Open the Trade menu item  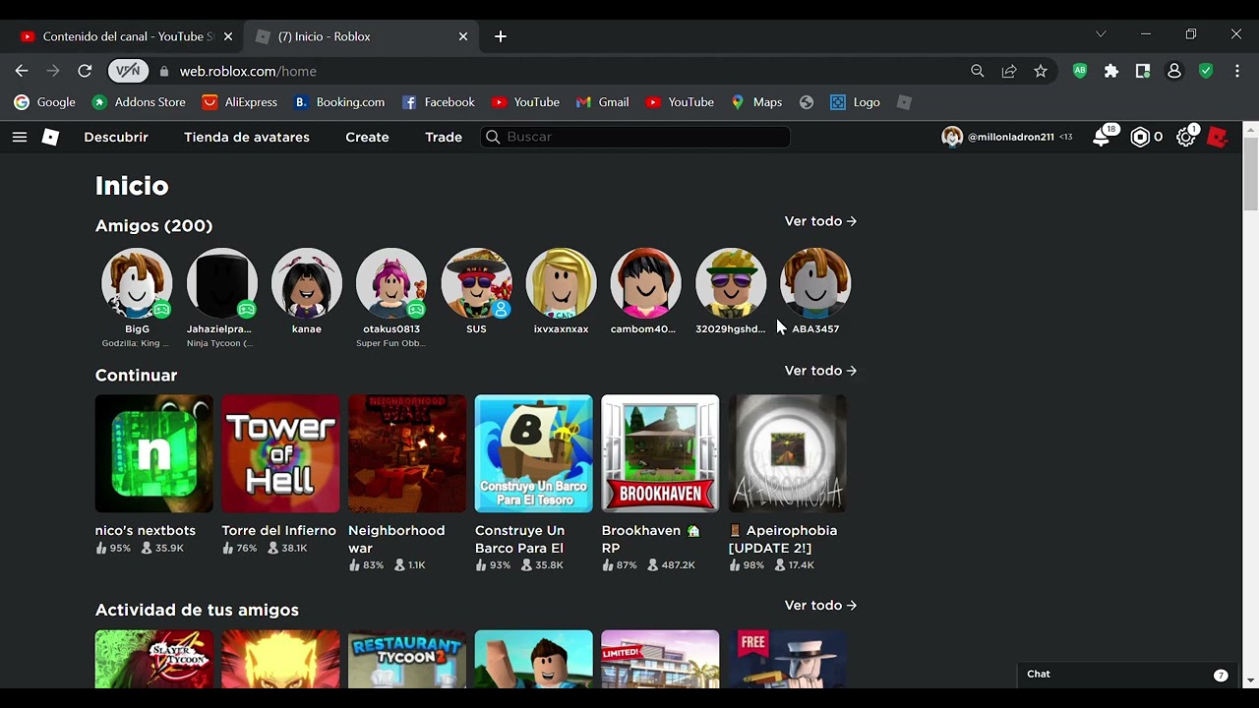444,137
